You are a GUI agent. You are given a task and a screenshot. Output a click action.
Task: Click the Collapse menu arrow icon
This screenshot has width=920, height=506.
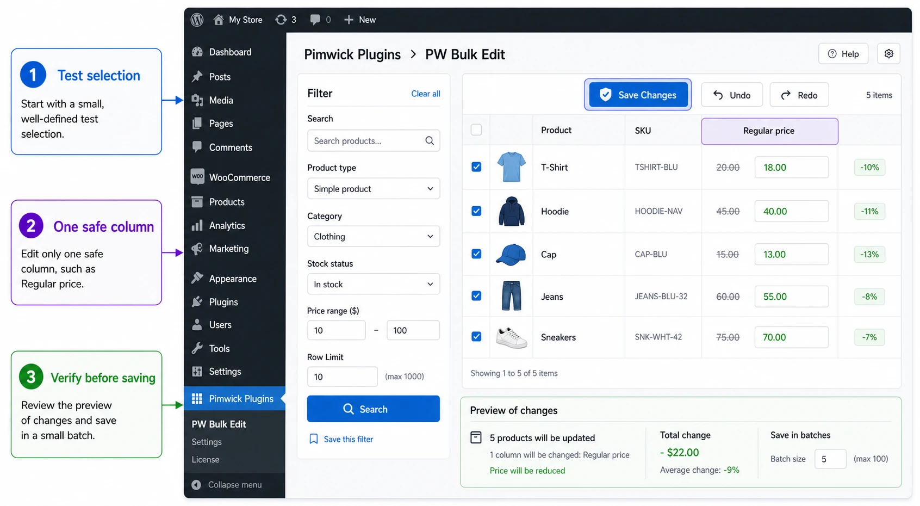[196, 485]
